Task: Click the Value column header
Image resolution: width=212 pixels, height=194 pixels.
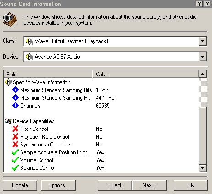Action: coord(146,74)
